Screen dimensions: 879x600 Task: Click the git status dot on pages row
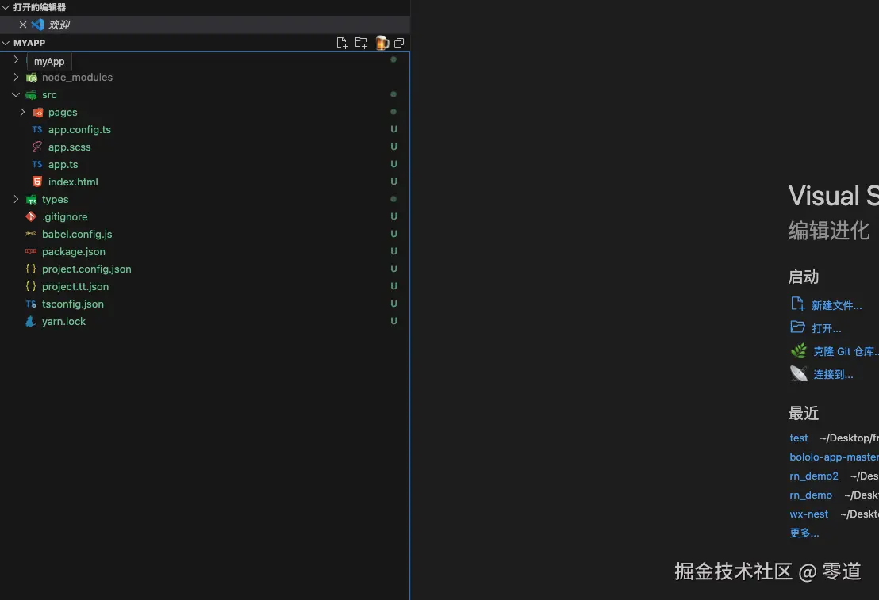click(x=393, y=112)
